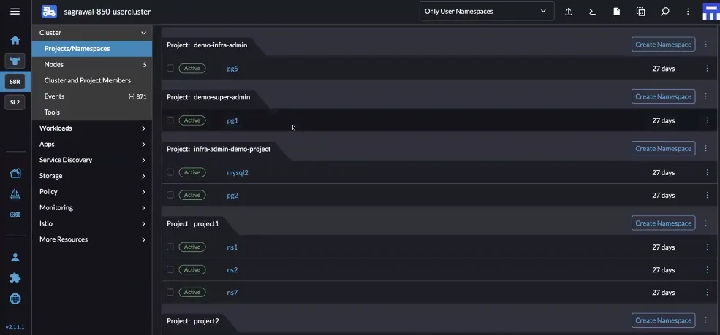Open Global Settings globe icon
720x335 pixels.
[x=15, y=299]
